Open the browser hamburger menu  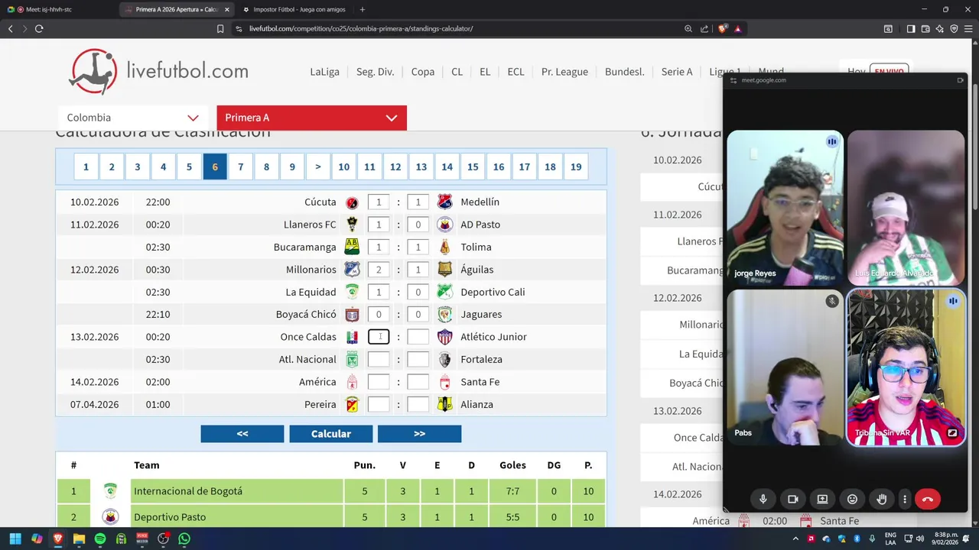point(968,29)
